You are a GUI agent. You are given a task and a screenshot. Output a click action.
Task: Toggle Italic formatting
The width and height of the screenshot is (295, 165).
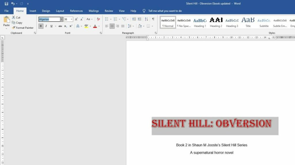(46, 26)
